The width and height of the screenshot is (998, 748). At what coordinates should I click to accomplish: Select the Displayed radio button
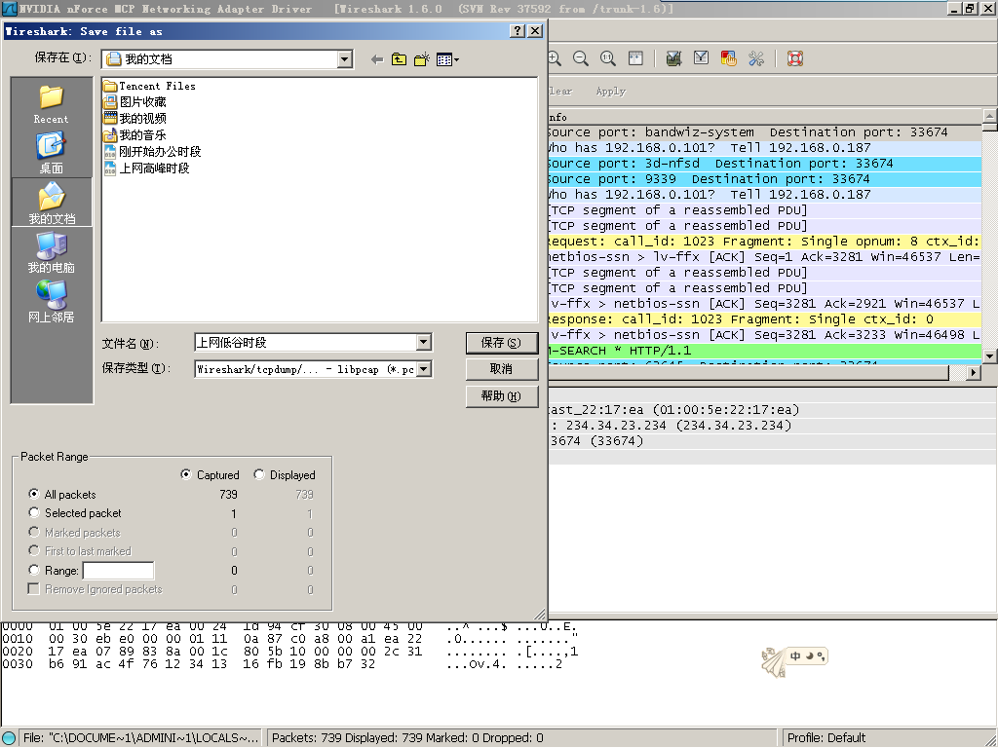coord(259,475)
